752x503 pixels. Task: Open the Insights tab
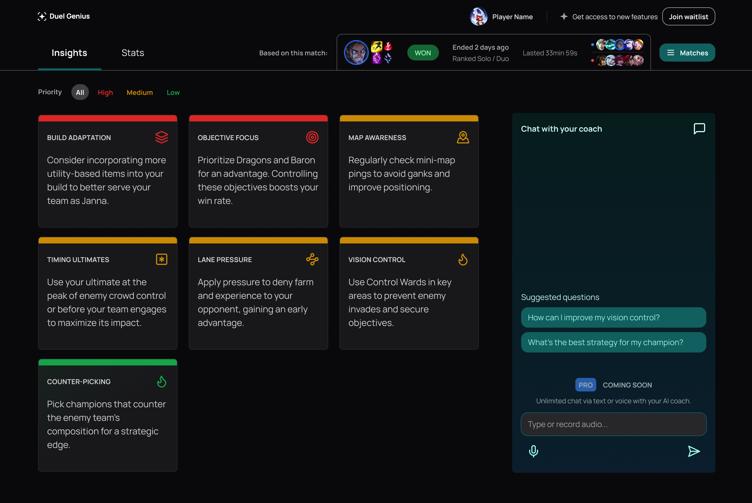[69, 53]
